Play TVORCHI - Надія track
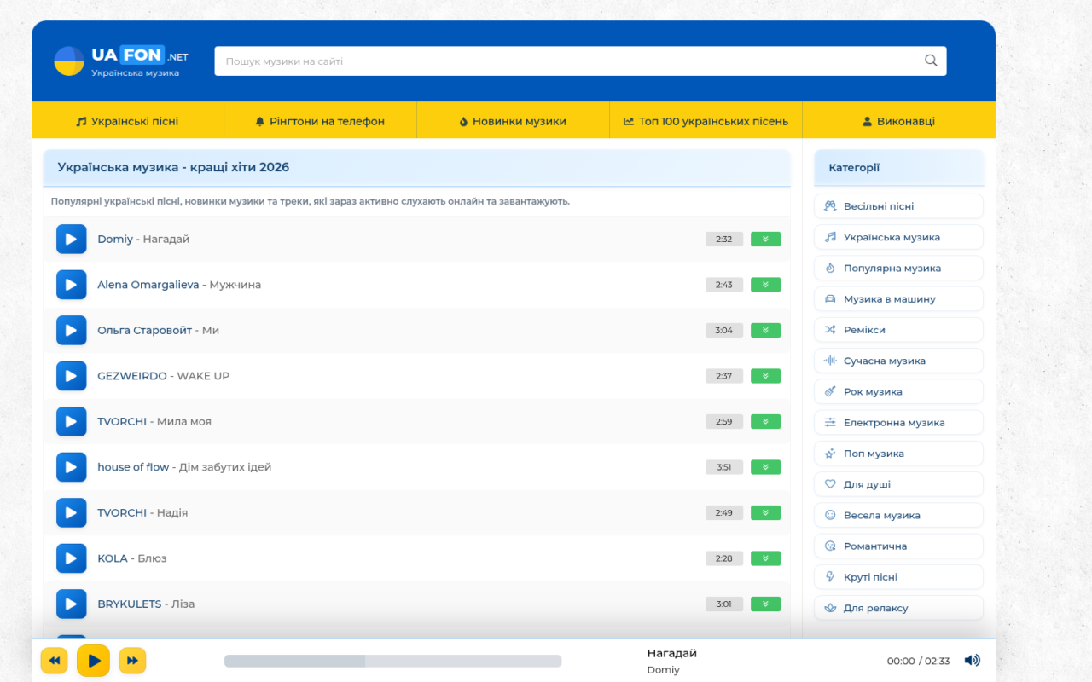Screen dimensions: 1092x682 72,513
